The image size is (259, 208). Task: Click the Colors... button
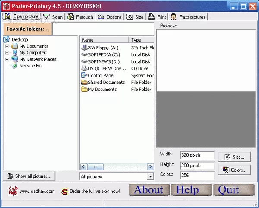click(x=234, y=170)
